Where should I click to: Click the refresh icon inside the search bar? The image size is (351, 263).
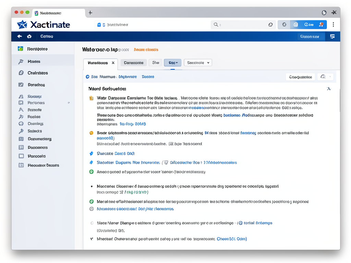(x=270, y=25)
